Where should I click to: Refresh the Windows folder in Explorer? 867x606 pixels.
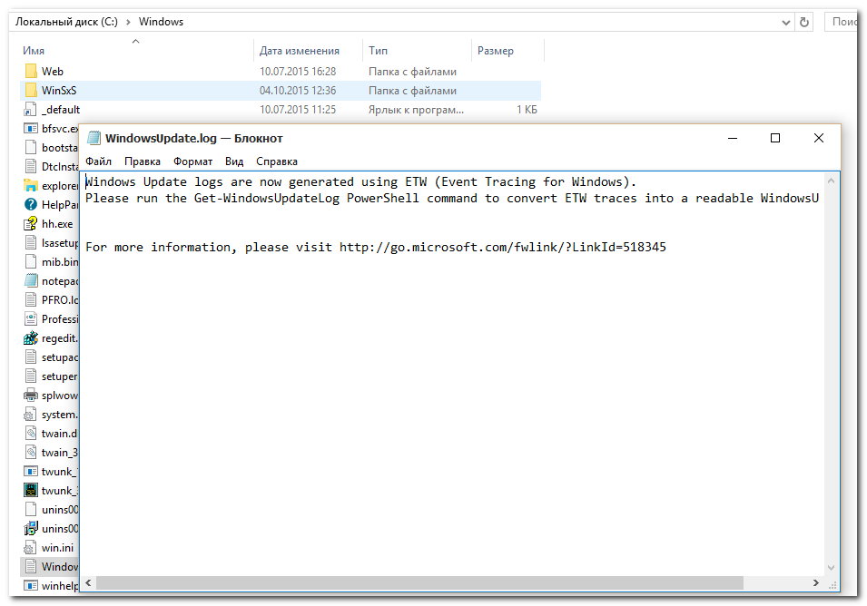(804, 22)
